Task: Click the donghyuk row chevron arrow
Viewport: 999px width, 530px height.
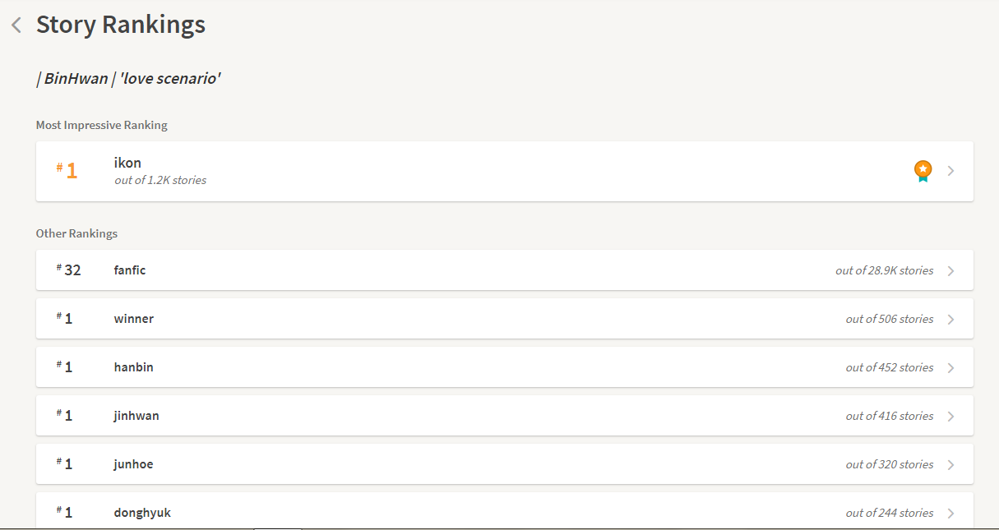Action: (951, 513)
